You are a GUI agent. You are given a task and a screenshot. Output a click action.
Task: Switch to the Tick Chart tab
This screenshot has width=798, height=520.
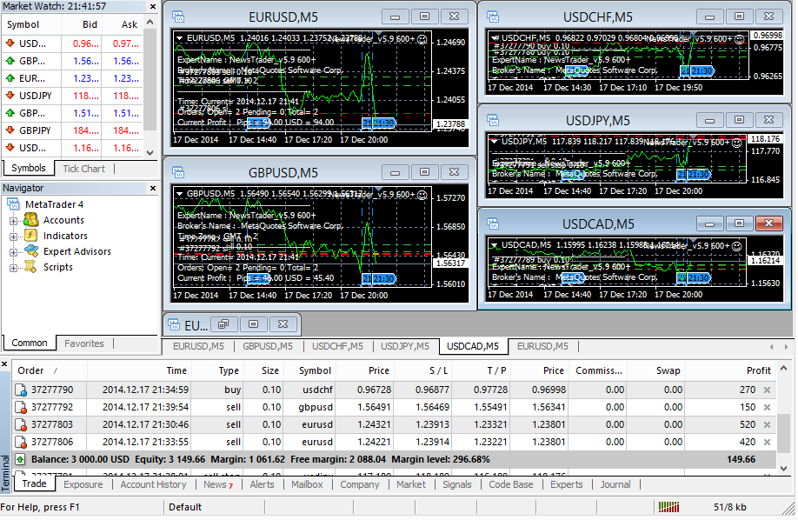pos(83,169)
